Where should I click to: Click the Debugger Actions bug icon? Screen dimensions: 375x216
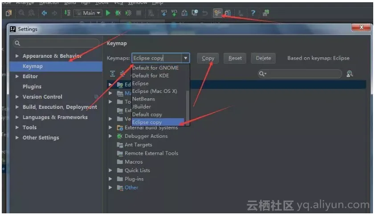pos(119,136)
